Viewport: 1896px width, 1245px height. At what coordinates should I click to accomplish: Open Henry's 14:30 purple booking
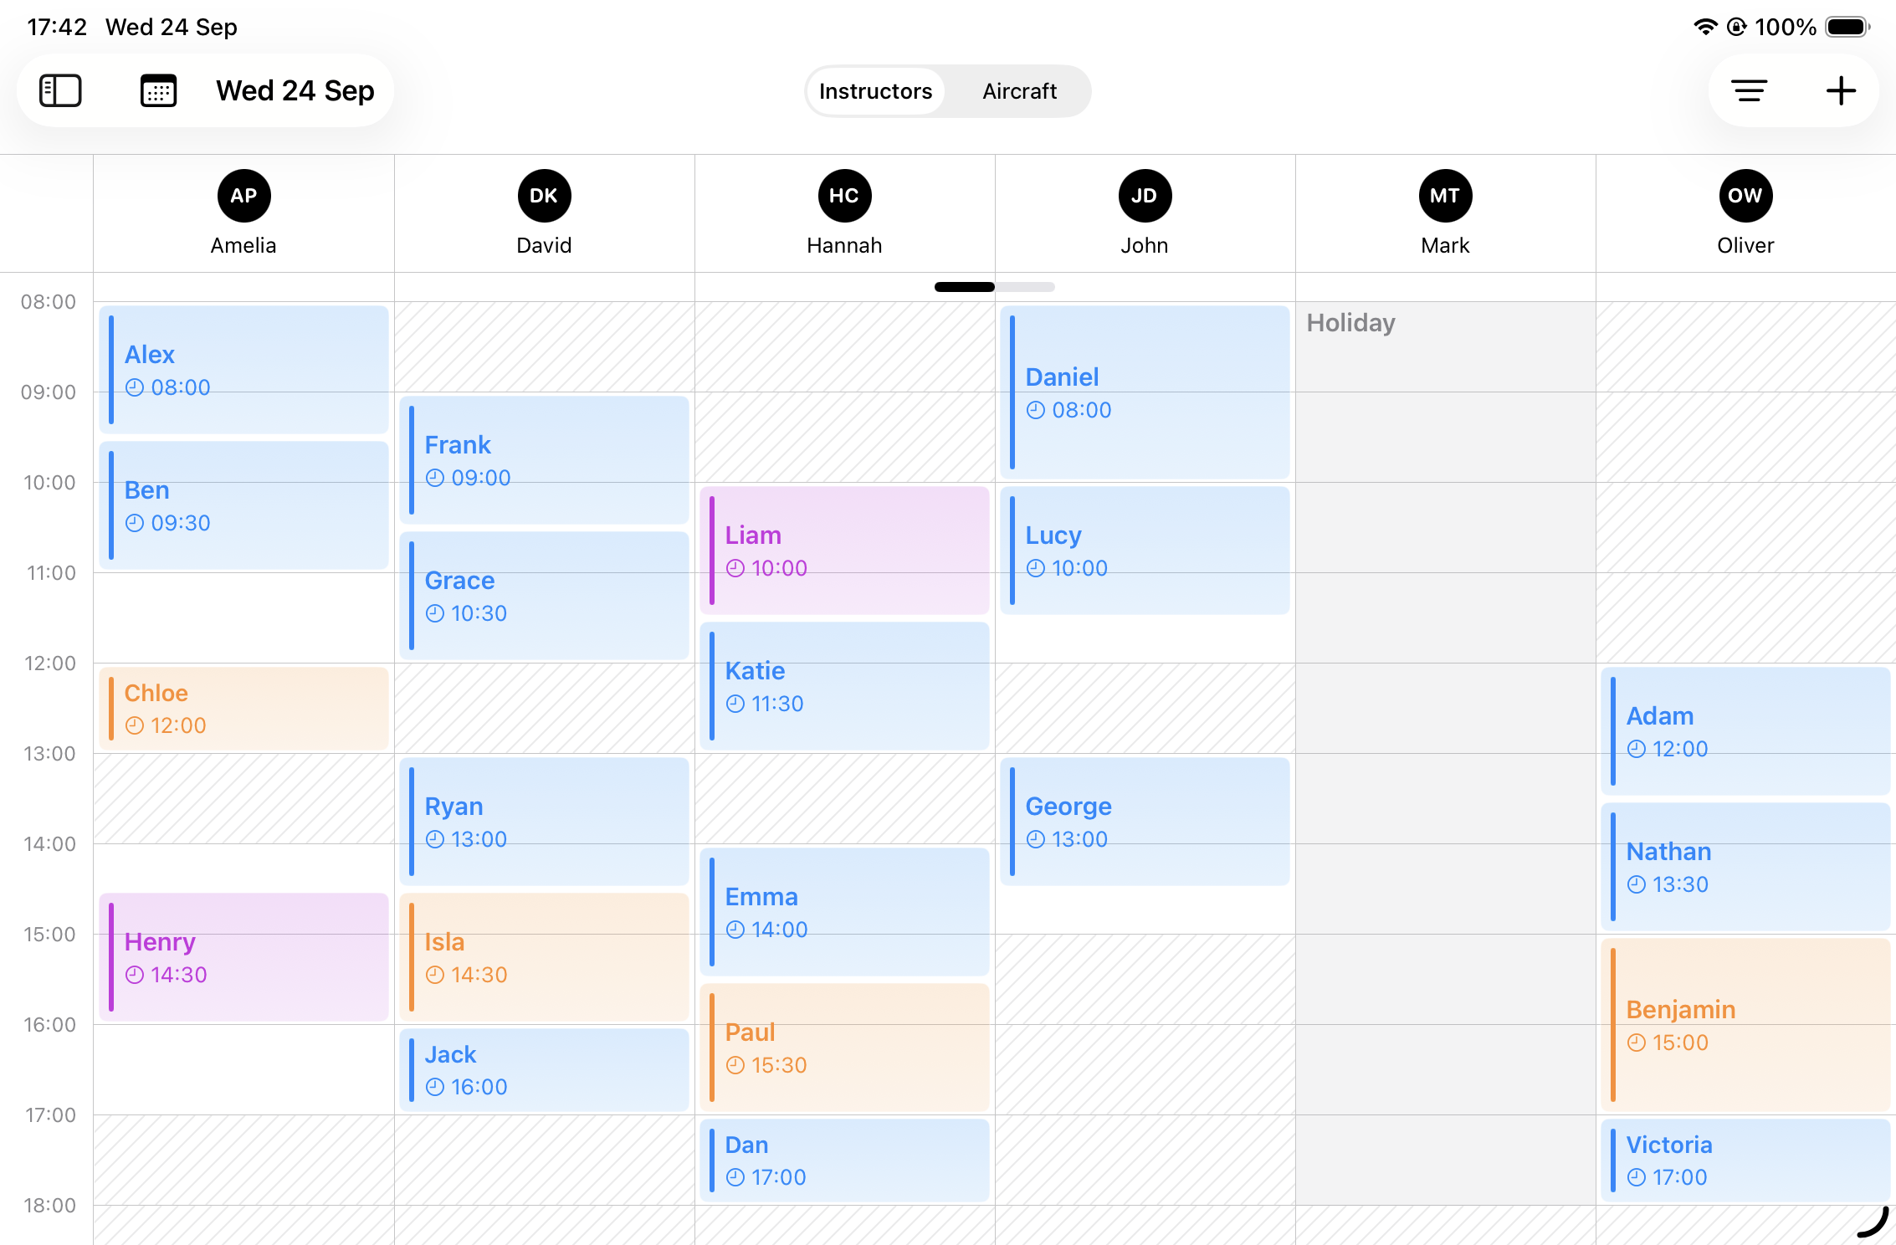coord(243,958)
